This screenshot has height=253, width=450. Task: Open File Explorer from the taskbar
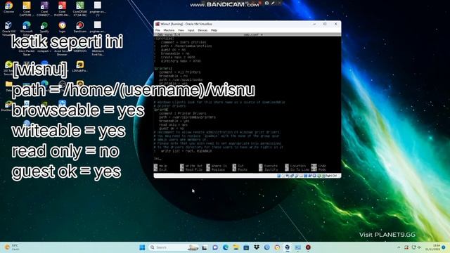tap(236, 247)
